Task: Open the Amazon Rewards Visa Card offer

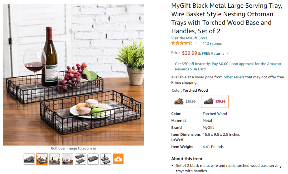Action: click(228, 66)
